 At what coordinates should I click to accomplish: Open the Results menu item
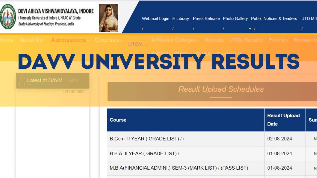214,40
